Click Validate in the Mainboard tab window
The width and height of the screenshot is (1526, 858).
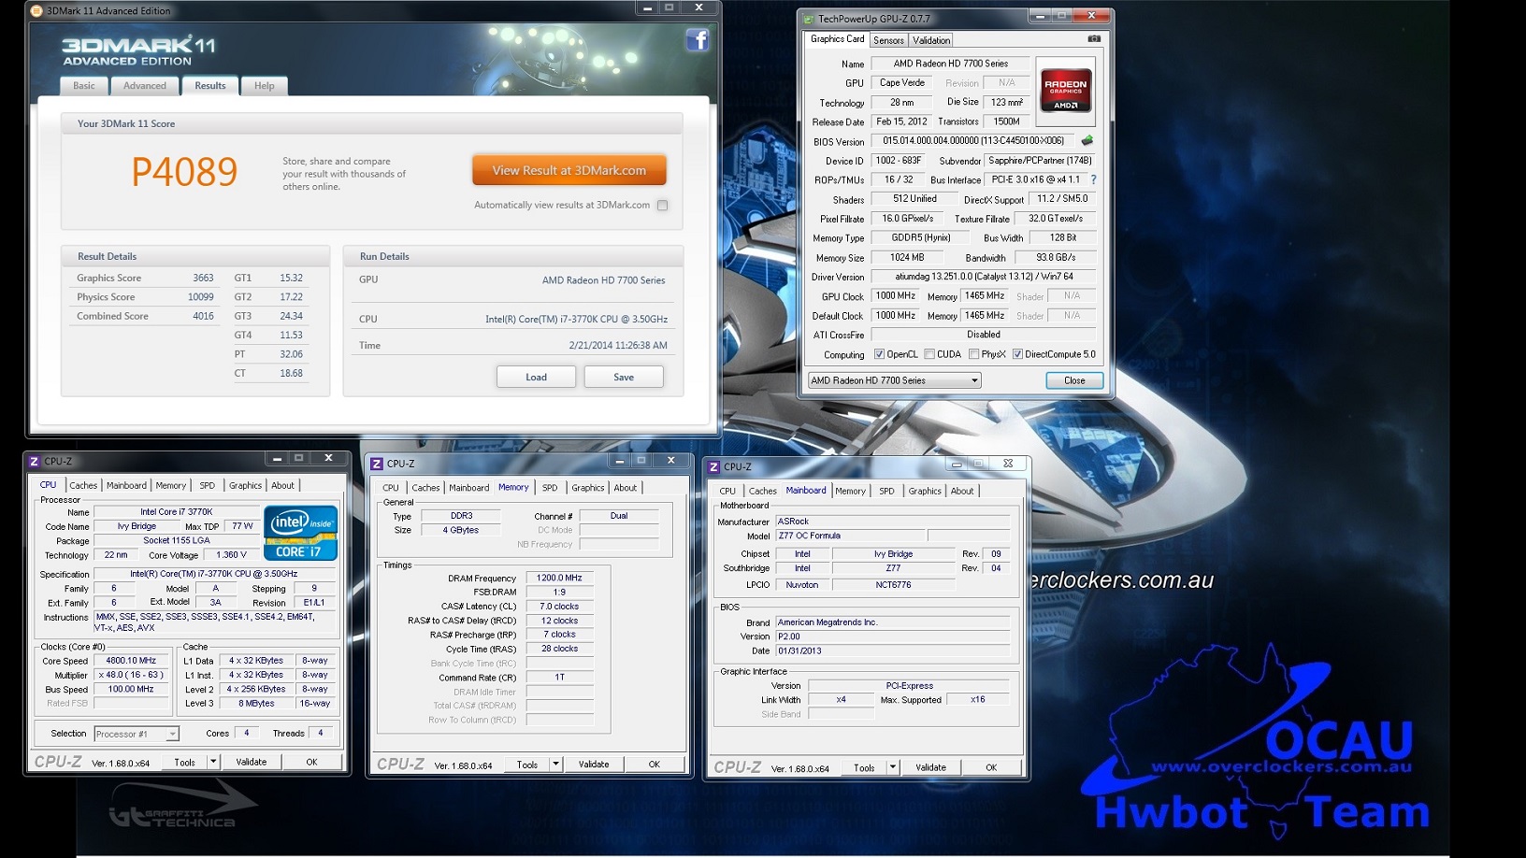click(x=930, y=767)
